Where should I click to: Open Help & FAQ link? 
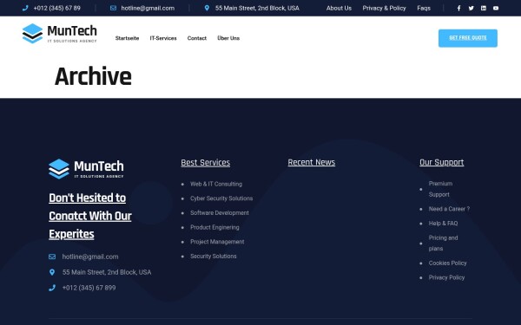click(443, 224)
